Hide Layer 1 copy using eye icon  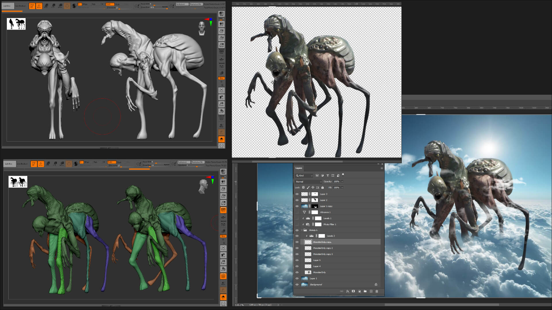[297, 206]
